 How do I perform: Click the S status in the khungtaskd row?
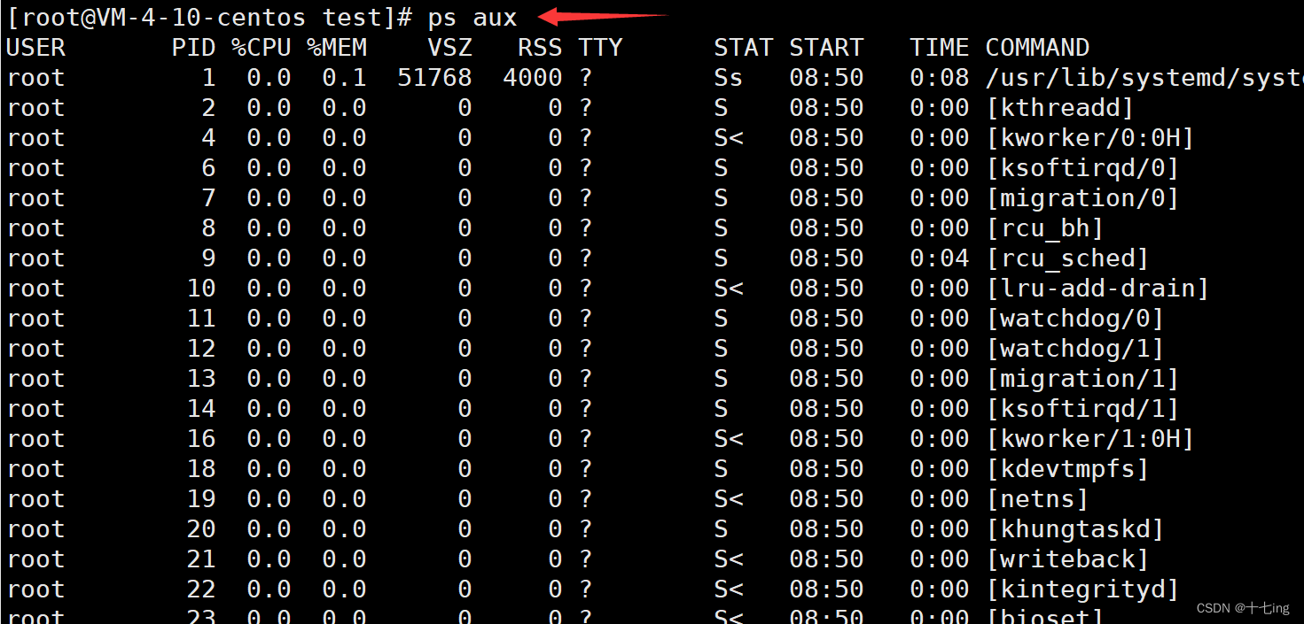pos(721,529)
